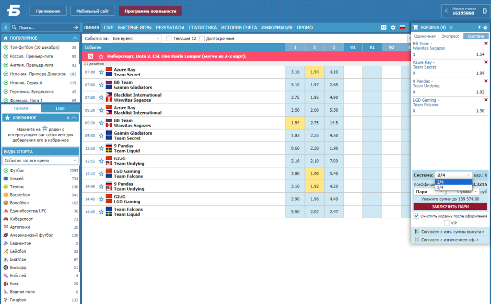Remove 9 Pandas - Team Undying from cart
This screenshot has width=491, height=304.
(486, 81)
